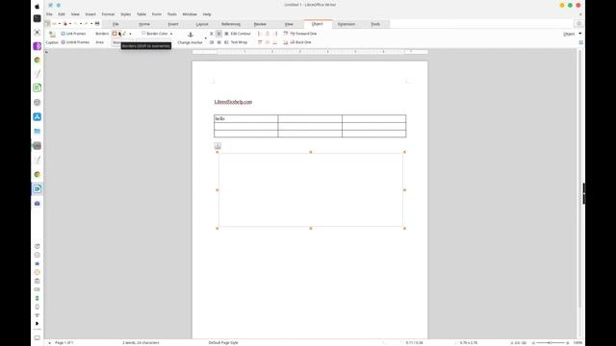The width and height of the screenshot is (616, 346).
Task: Open the Border Color picker
Action: coord(155,34)
